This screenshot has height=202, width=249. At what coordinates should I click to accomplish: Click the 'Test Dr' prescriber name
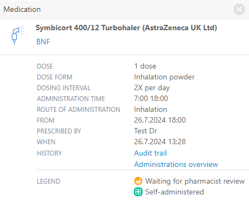145,131
